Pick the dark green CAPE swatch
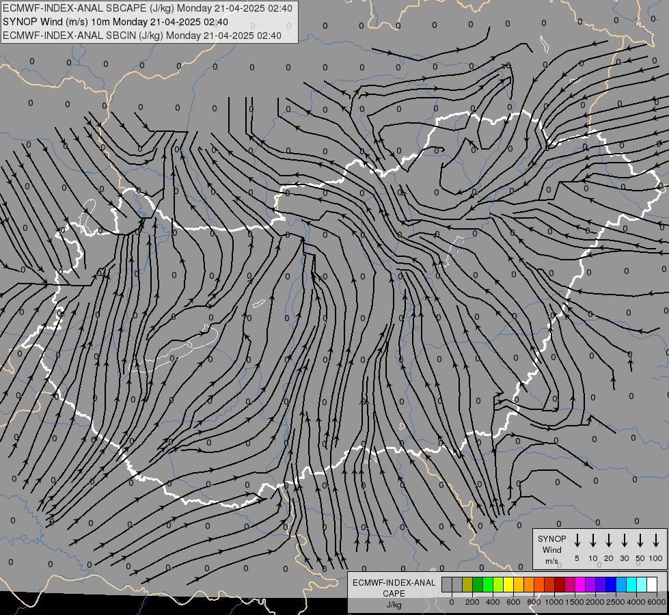The image size is (669, 615). pyautogui.click(x=478, y=584)
